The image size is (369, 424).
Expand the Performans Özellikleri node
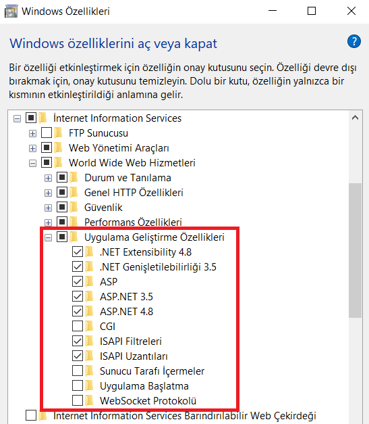[48, 222]
